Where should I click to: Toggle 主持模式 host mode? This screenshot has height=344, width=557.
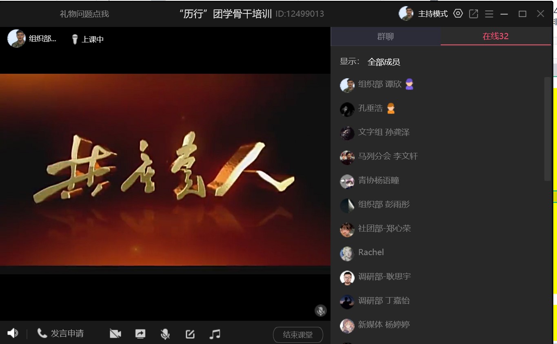click(433, 14)
